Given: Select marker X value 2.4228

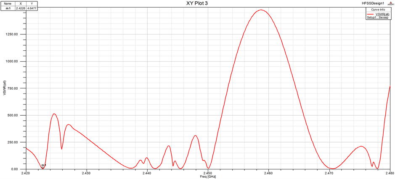Looking at the screenshot, I should point(21,8).
